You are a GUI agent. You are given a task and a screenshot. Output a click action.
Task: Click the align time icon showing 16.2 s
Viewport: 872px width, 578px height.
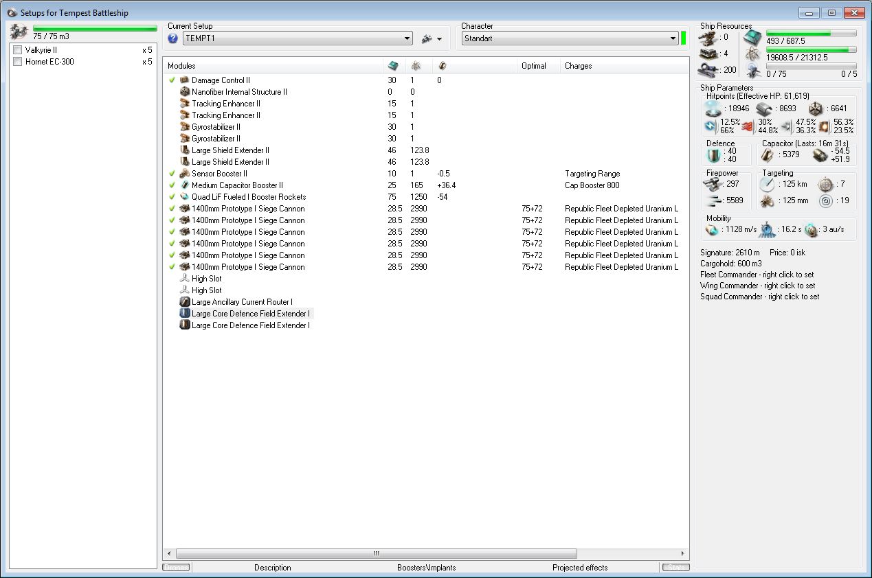(768, 229)
